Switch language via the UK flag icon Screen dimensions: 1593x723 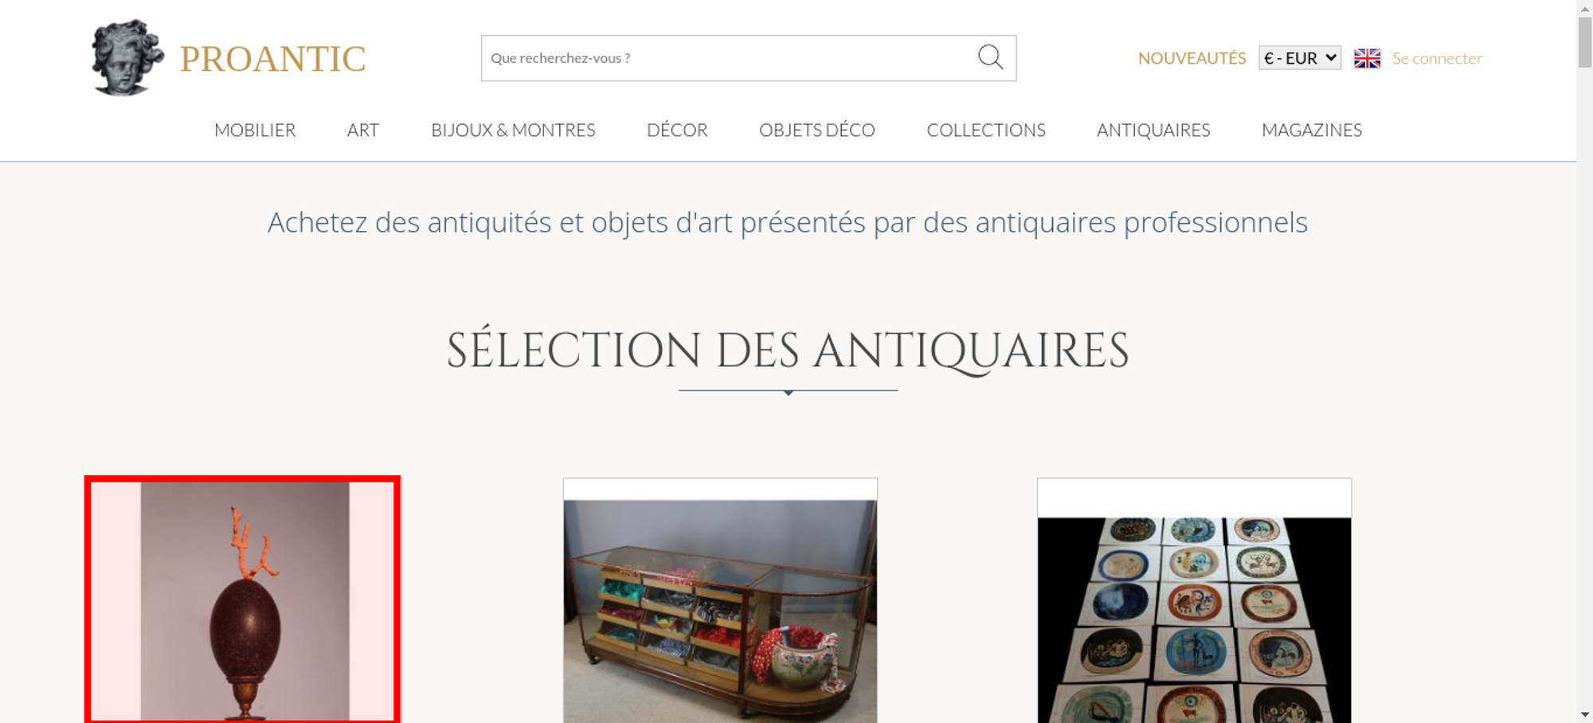pyautogui.click(x=1367, y=58)
